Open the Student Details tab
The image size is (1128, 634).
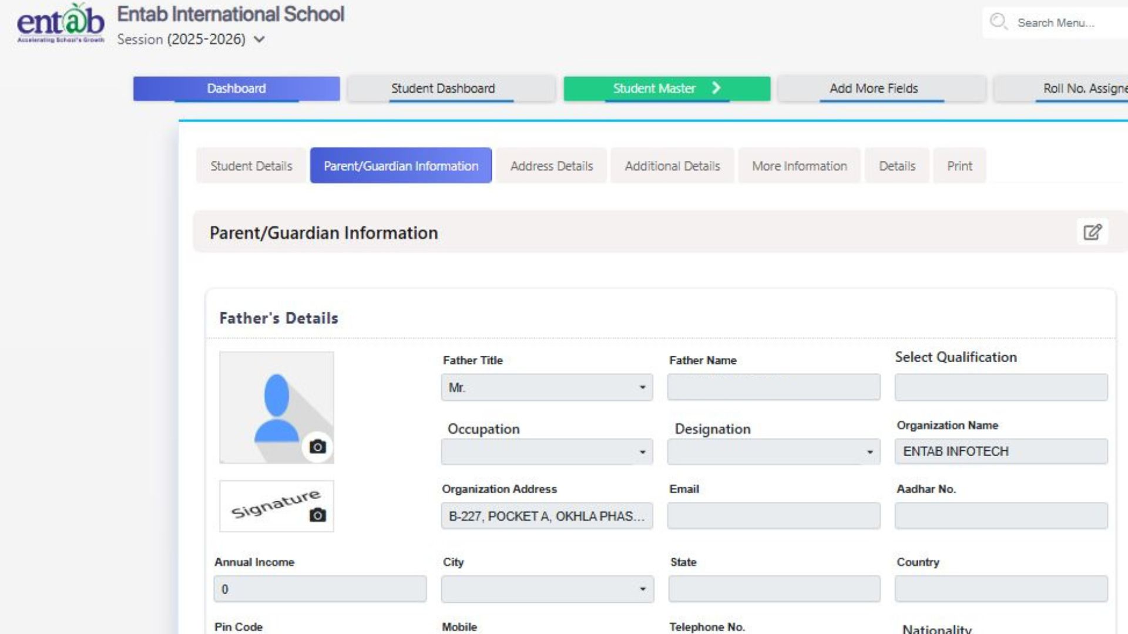tap(251, 166)
